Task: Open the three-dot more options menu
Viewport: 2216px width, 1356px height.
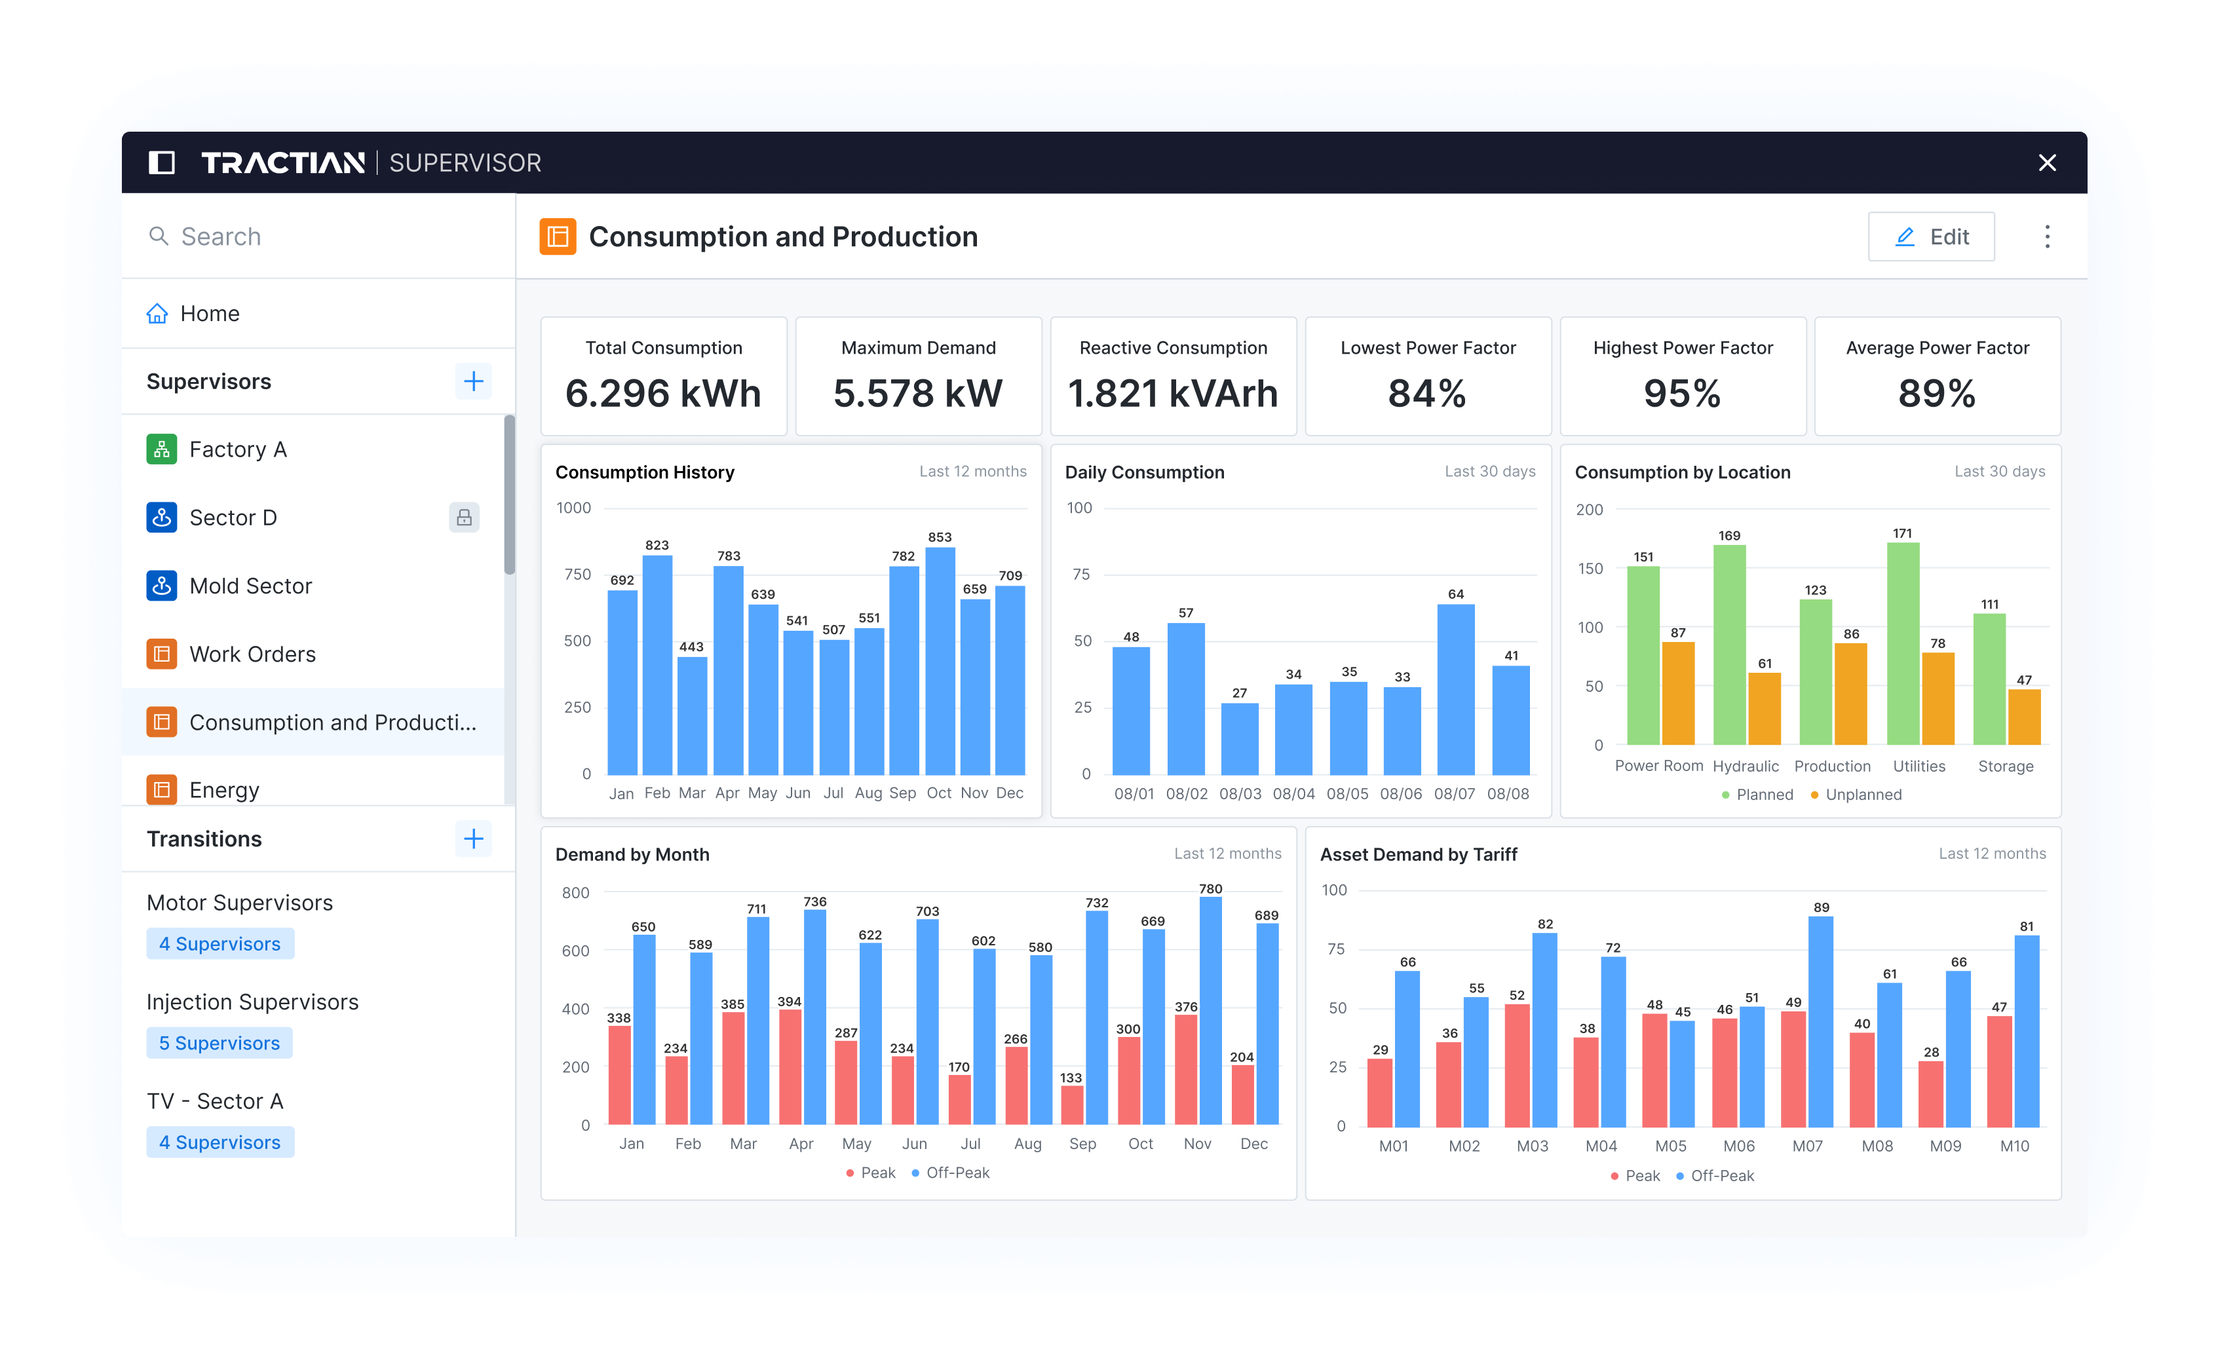Action: tap(2047, 236)
